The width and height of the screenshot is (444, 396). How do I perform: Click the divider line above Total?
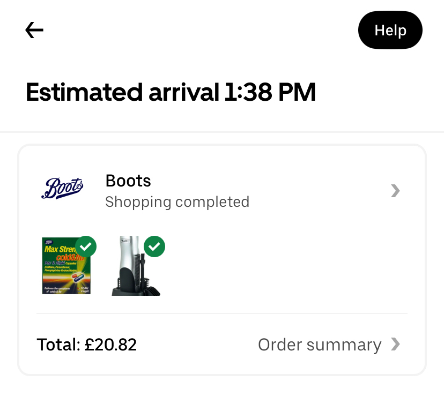[x=222, y=313]
